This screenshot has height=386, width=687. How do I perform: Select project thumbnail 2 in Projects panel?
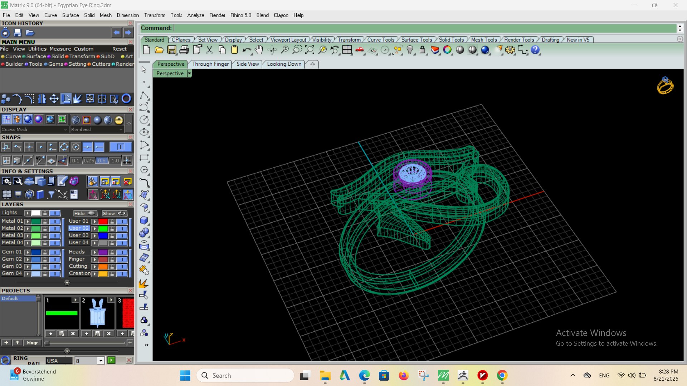coord(97,313)
